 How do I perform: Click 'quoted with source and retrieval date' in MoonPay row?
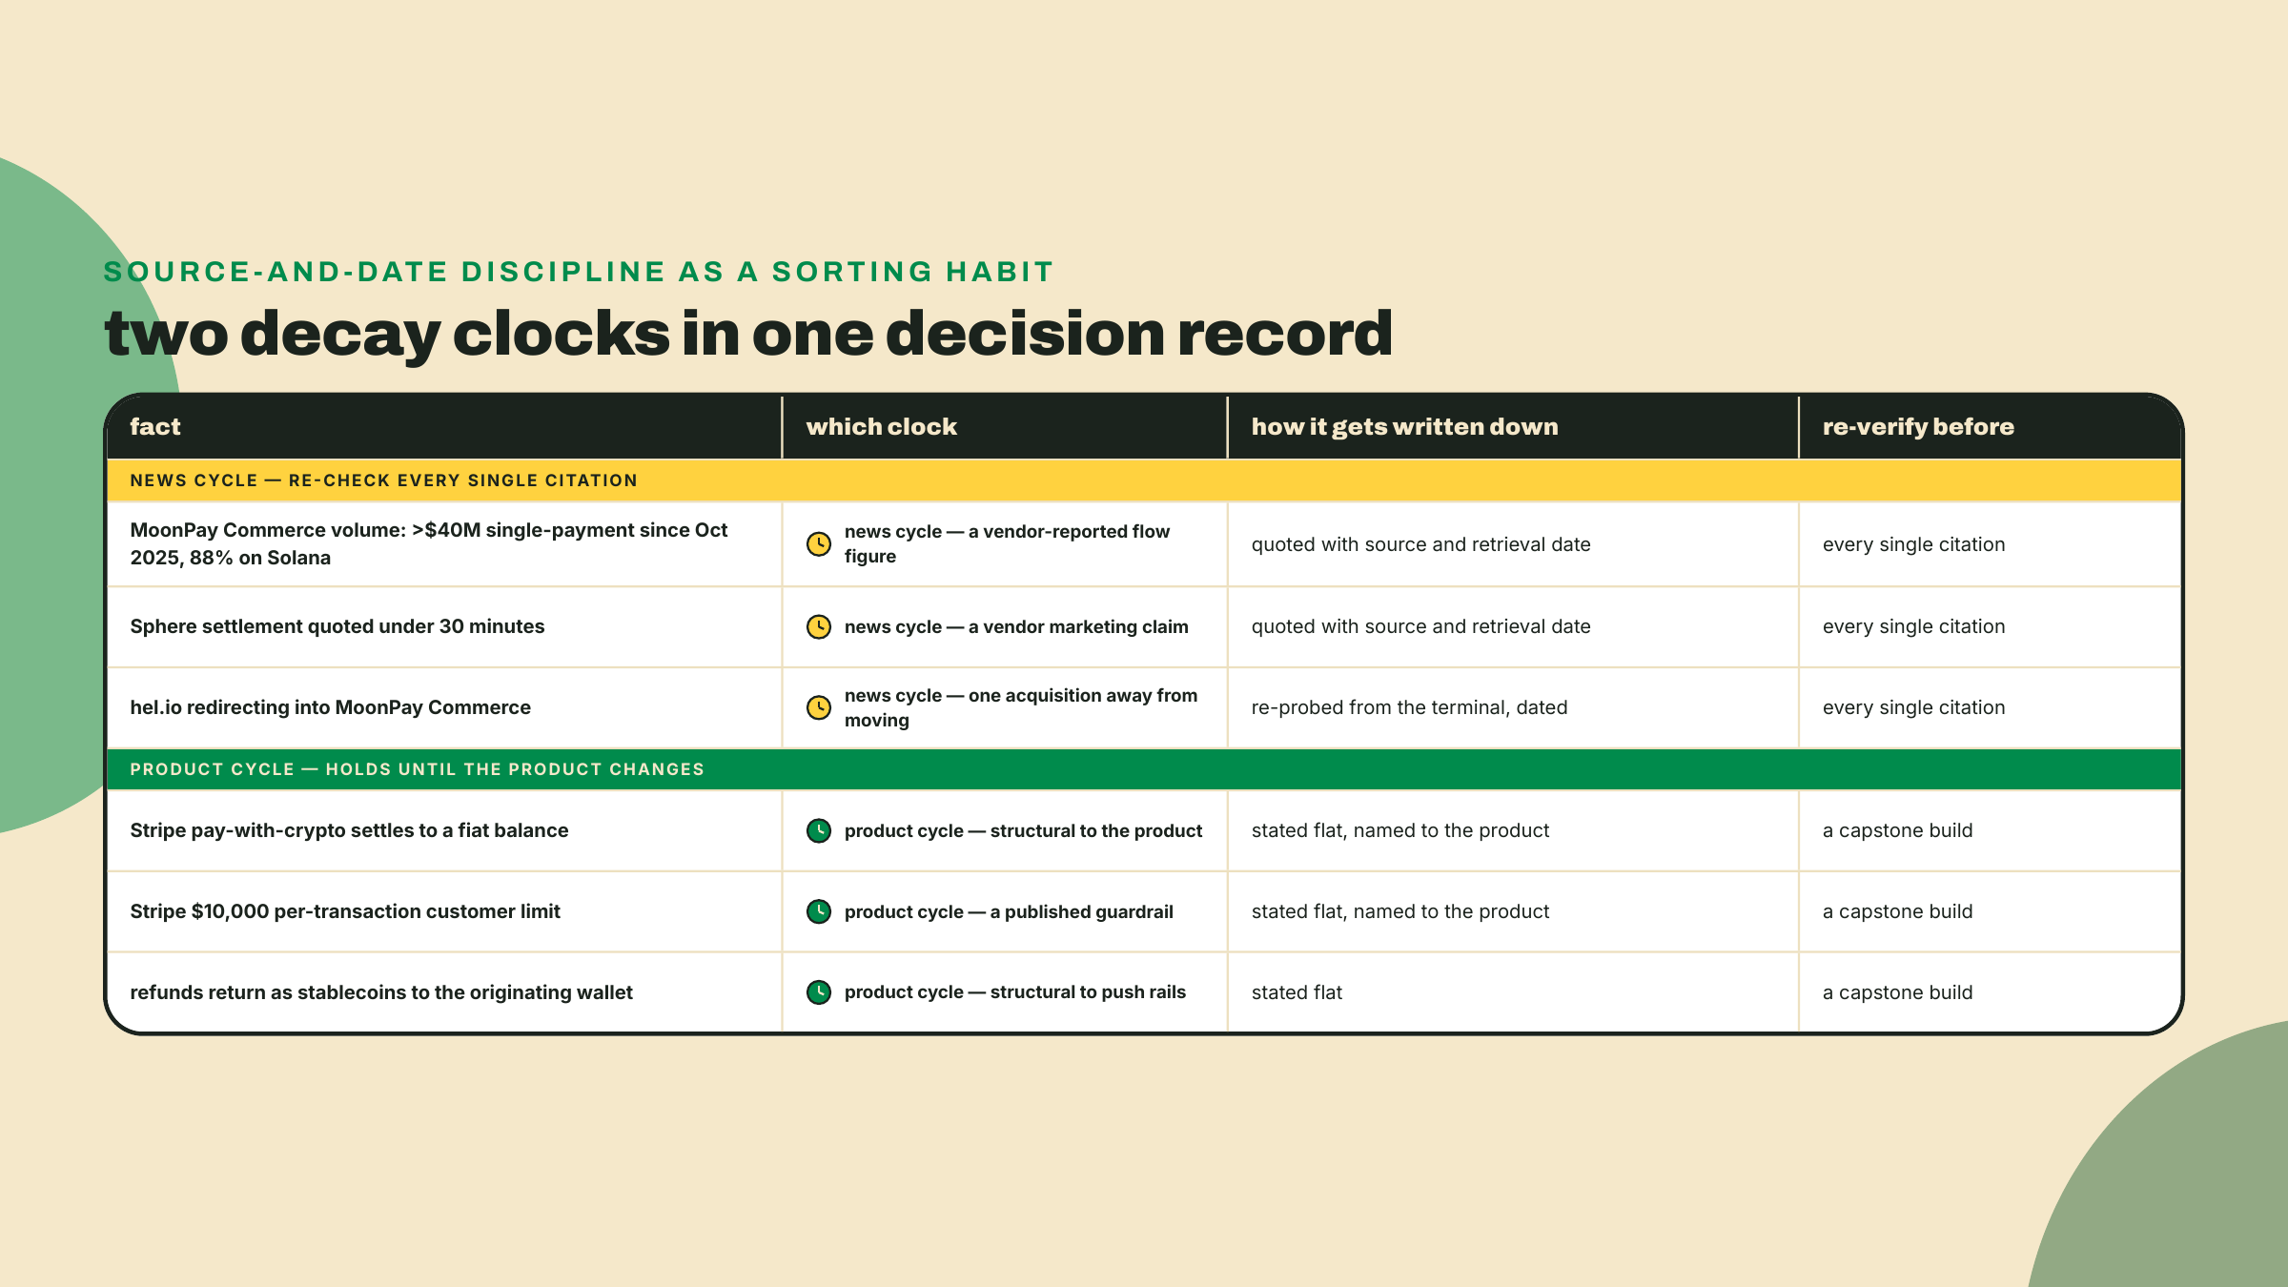click(1421, 544)
